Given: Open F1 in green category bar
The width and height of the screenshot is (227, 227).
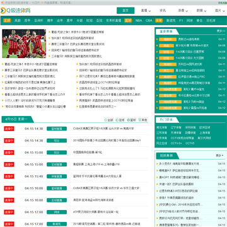Looking at the screenshot, I should [x=181, y=21].
